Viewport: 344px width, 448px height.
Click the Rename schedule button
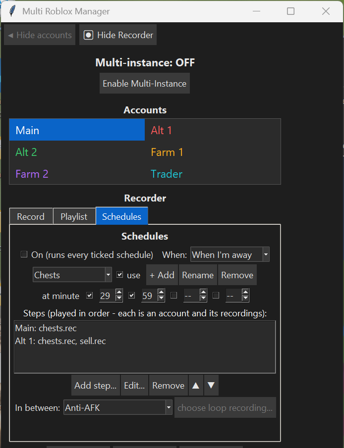point(198,275)
